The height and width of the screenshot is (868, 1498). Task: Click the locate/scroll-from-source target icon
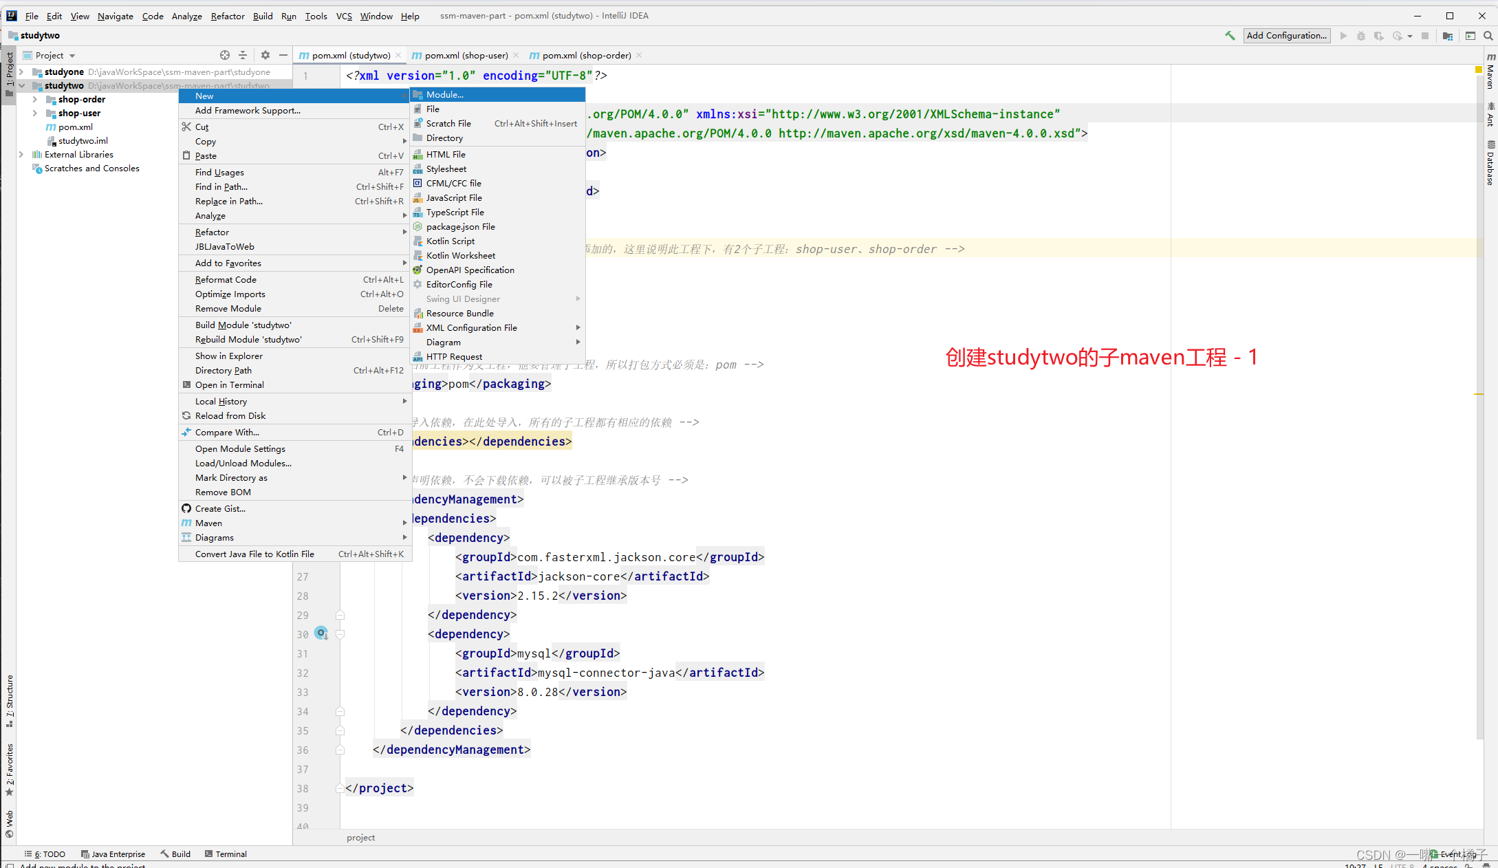(x=224, y=55)
